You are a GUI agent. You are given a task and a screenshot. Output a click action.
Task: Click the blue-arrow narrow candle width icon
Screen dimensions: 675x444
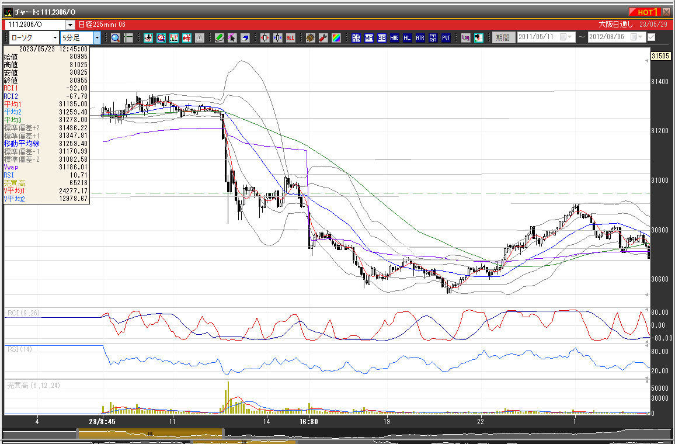(278, 38)
